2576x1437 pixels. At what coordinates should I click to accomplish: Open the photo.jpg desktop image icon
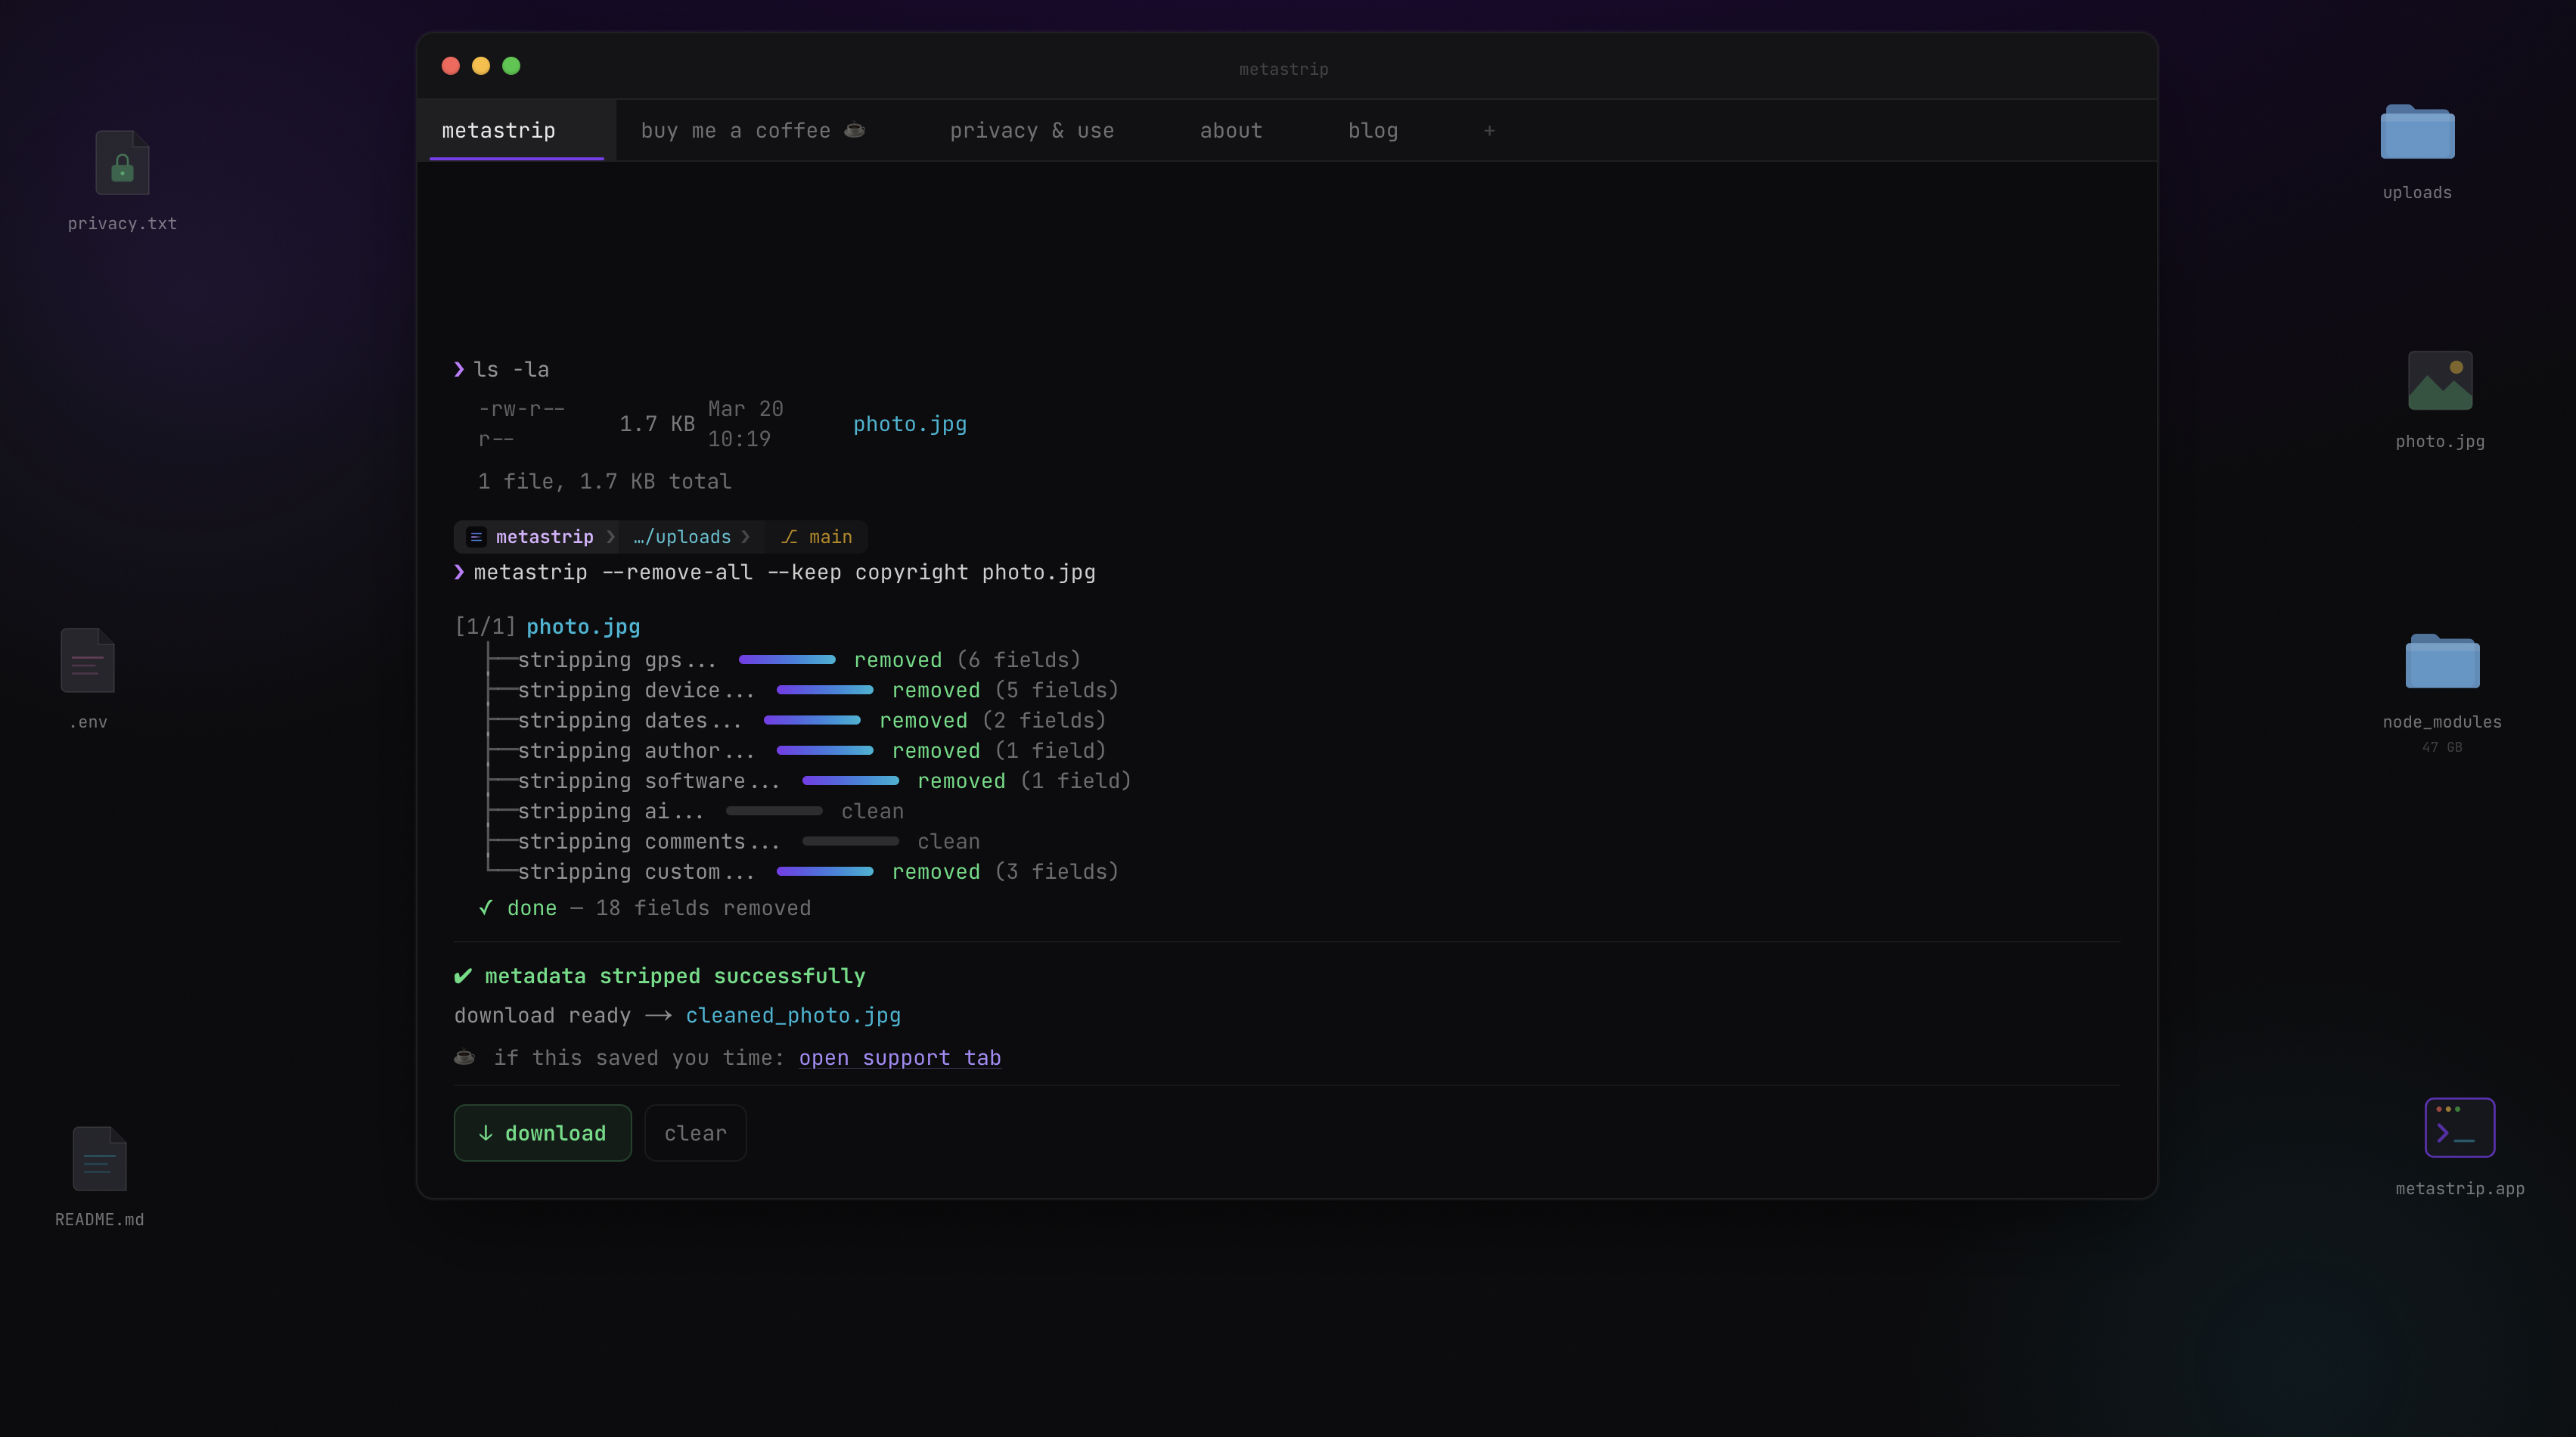click(x=2440, y=380)
